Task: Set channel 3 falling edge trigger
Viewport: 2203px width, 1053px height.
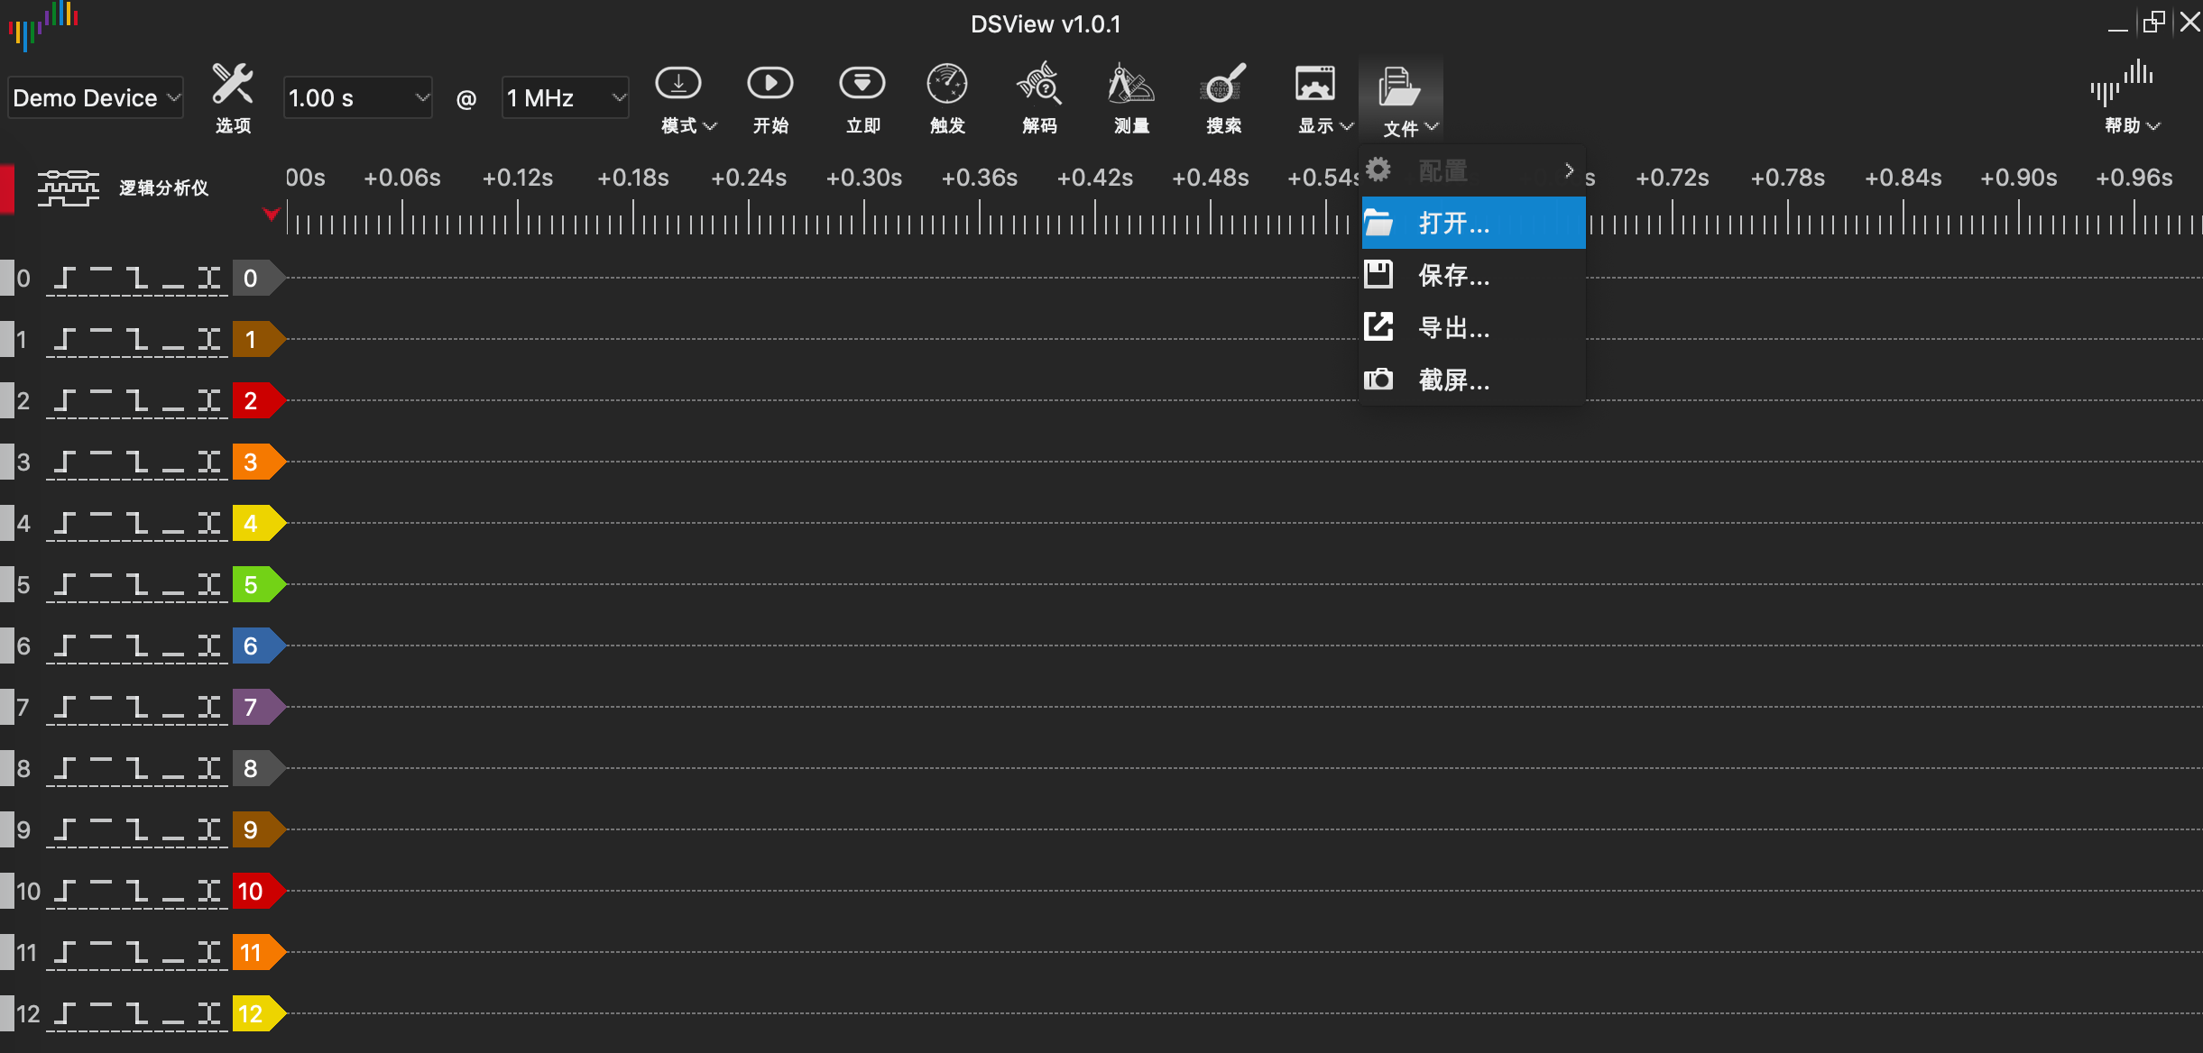Action: 136,462
